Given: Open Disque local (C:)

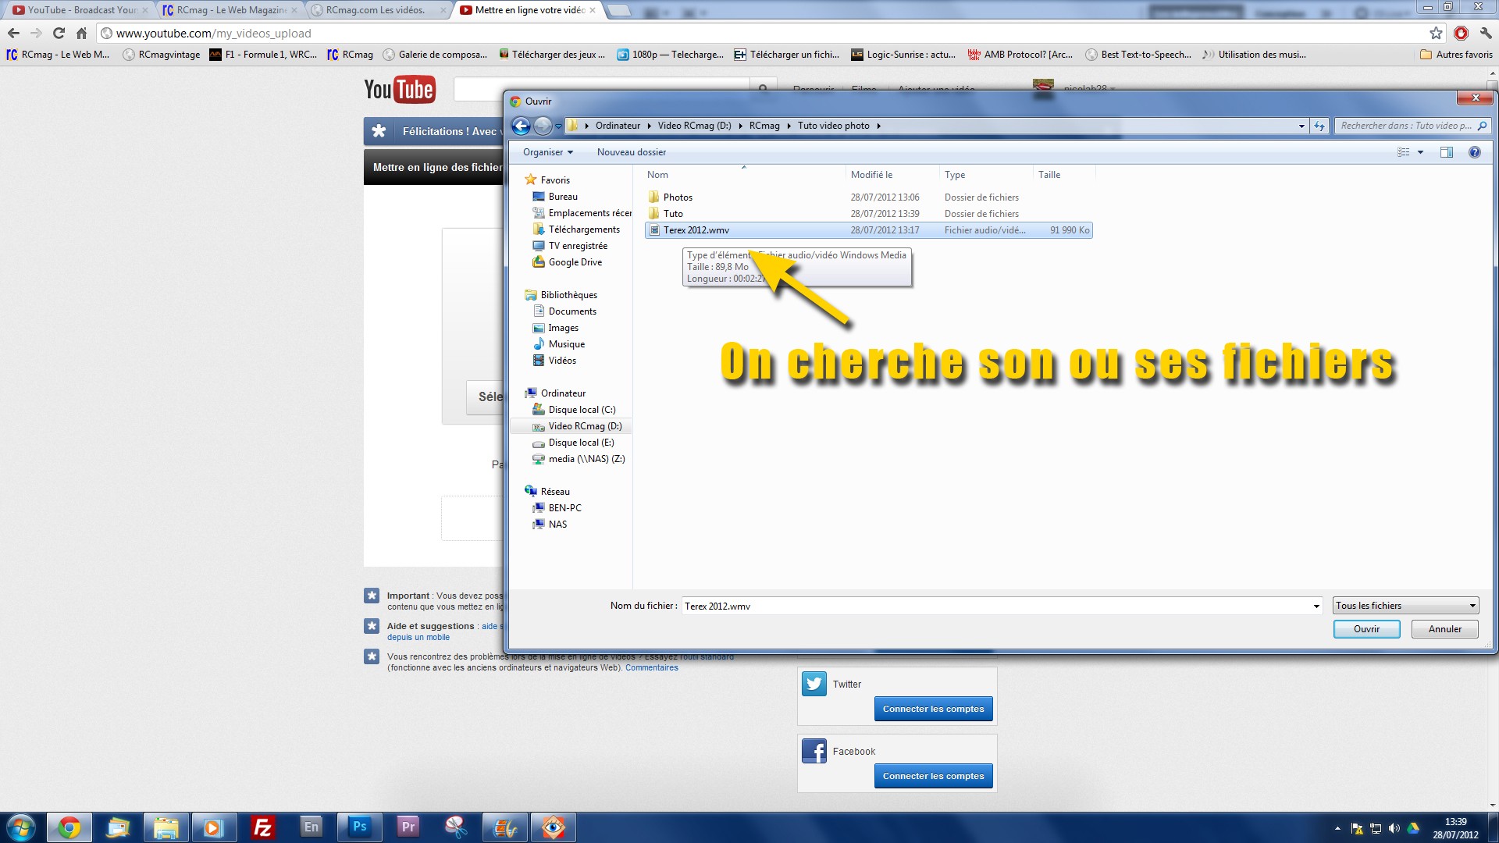Looking at the screenshot, I should [582, 410].
